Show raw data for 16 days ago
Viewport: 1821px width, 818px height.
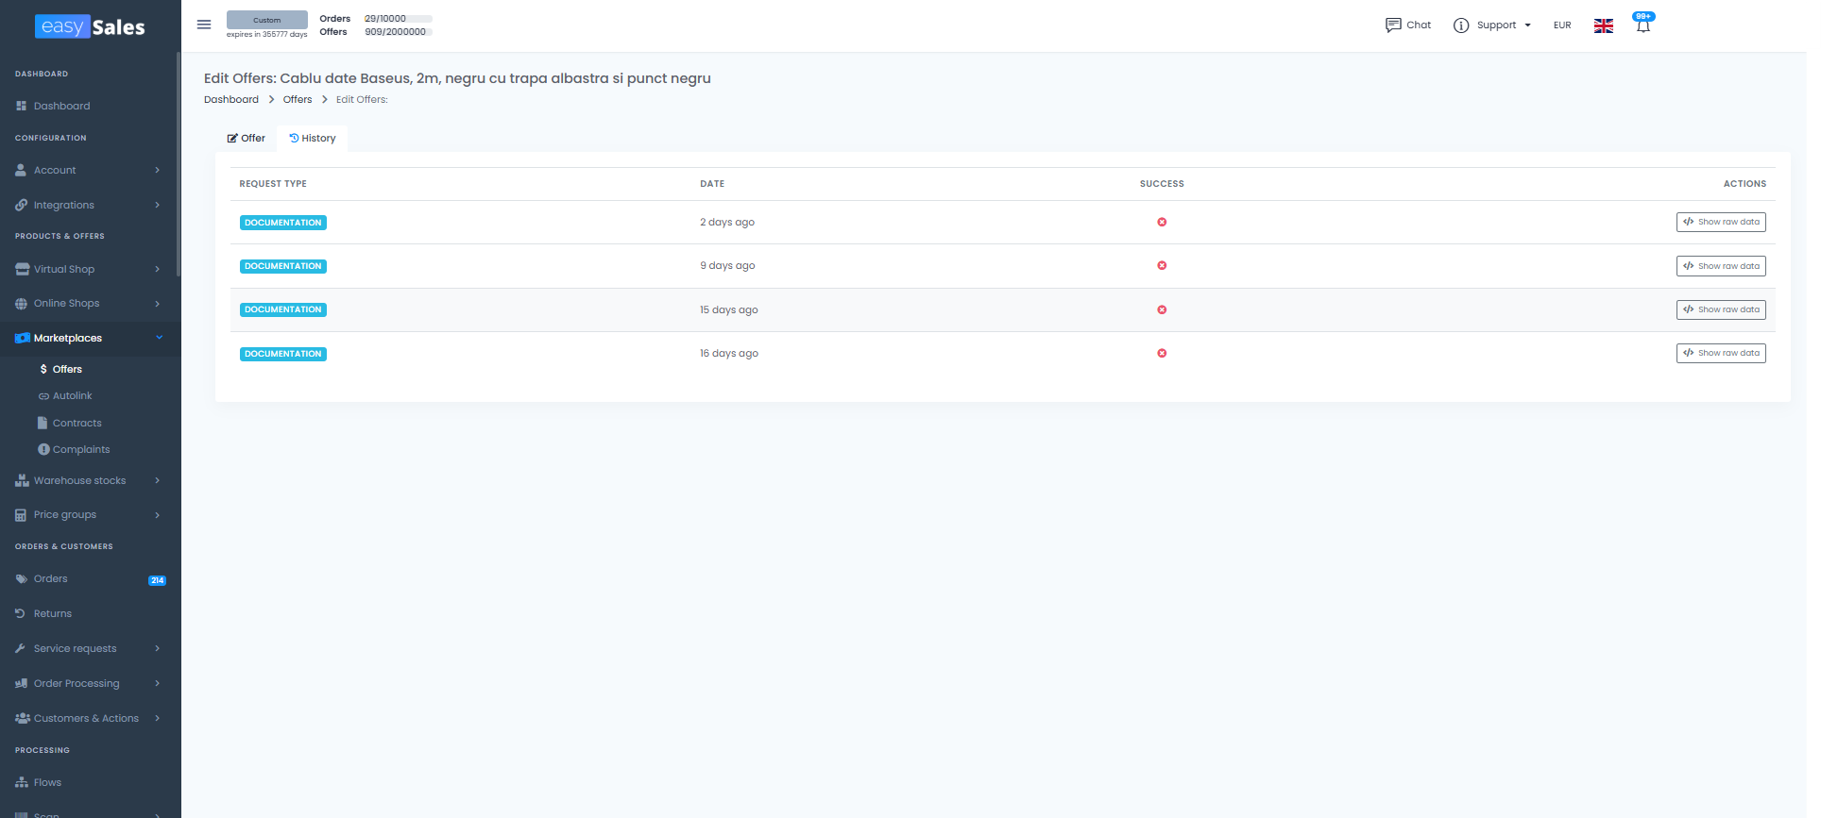(x=1721, y=353)
